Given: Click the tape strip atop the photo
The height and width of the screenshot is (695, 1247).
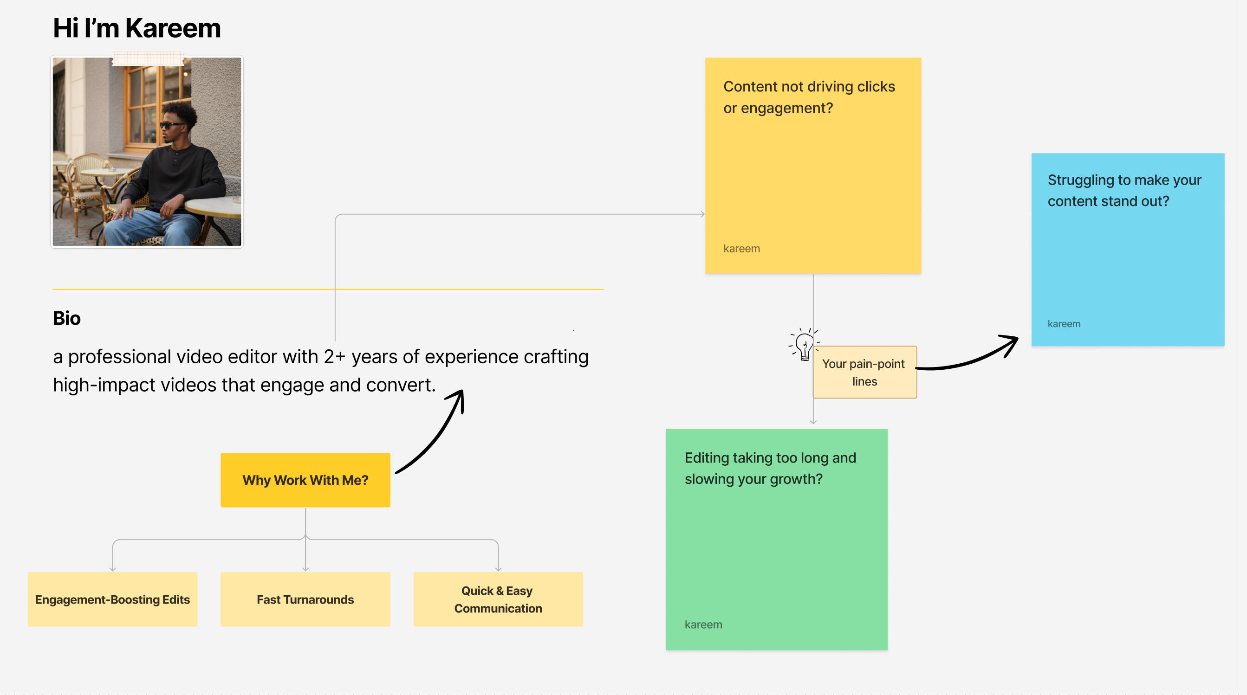Looking at the screenshot, I should click(x=148, y=58).
